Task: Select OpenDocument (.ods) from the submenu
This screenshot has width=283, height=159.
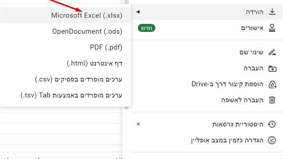Action: coord(87,32)
